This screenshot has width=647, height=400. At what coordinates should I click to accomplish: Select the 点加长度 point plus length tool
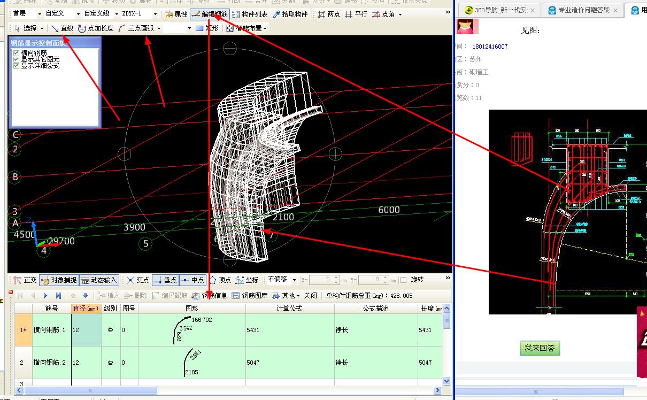click(x=96, y=28)
